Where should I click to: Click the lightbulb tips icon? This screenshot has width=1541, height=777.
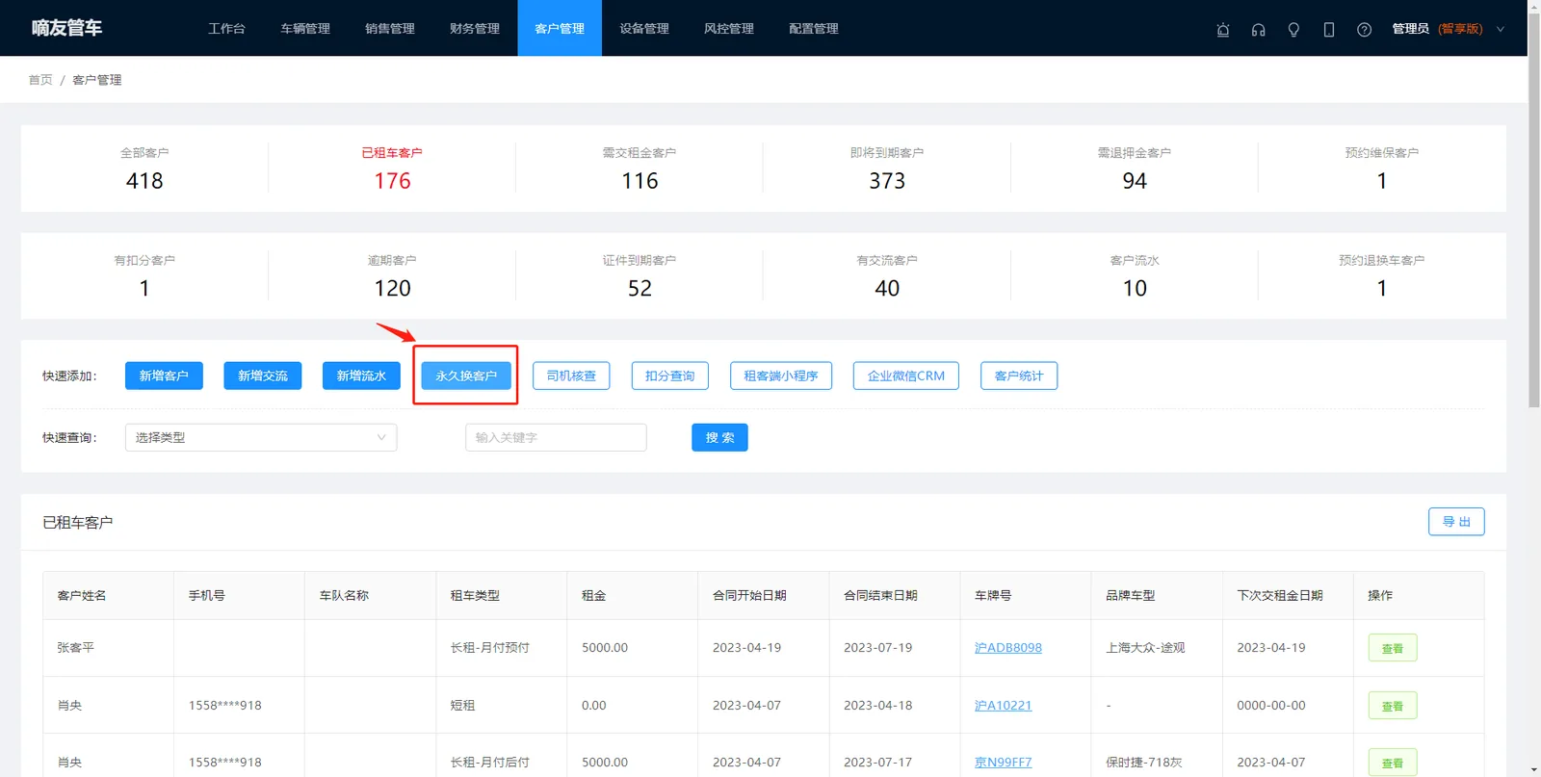[x=1293, y=29]
